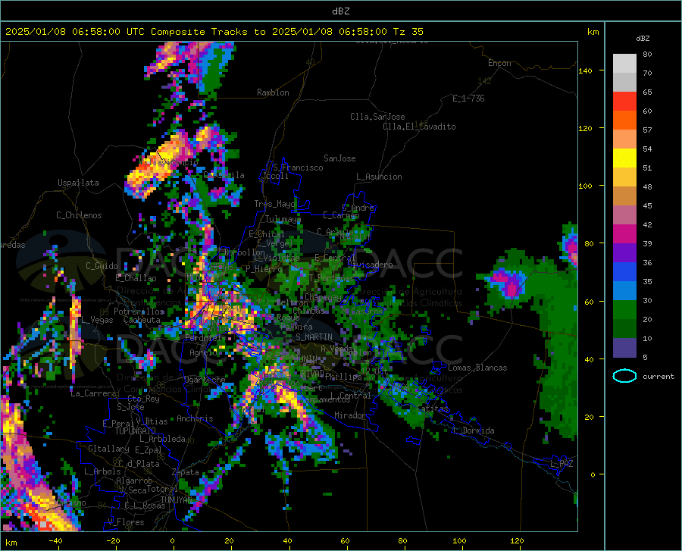Click the purple 10 dBZ legend swatch
Screen dimensions: 682x551
(624, 347)
